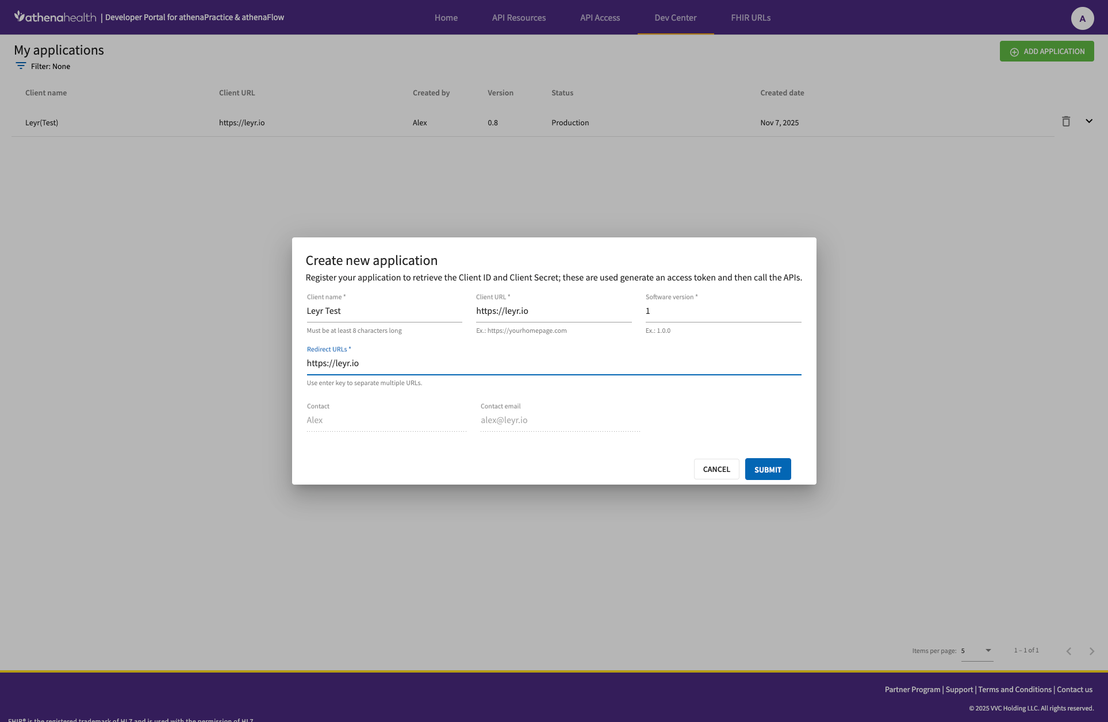
Task: Submit the new application form
Action: tap(768, 469)
